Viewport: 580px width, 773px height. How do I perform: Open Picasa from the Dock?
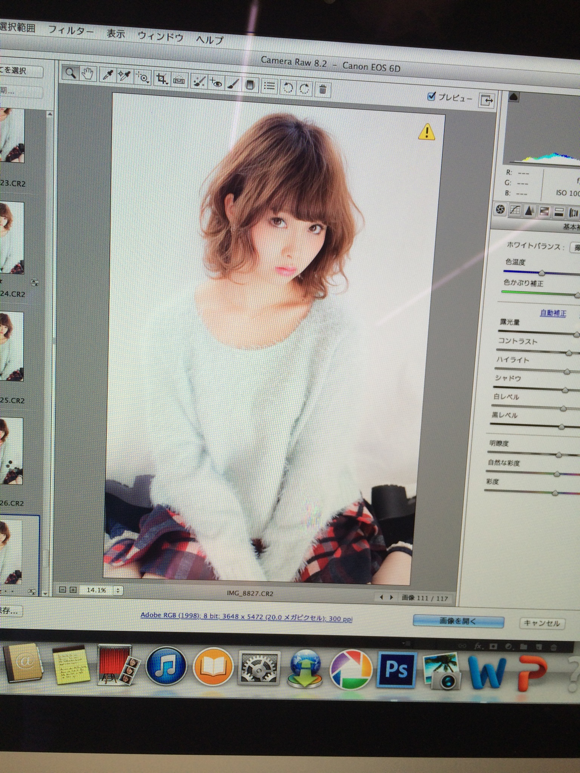(350, 670)
